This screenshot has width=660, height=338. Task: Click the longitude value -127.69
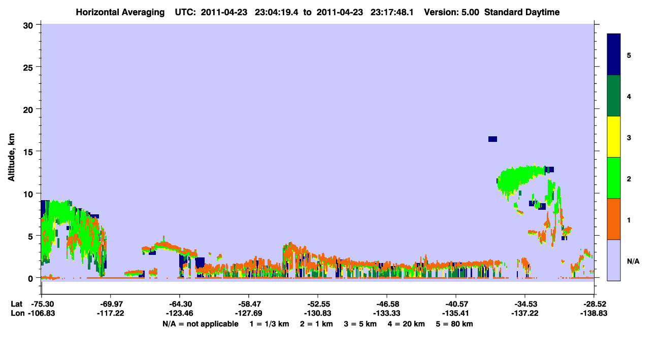(248, 314)
